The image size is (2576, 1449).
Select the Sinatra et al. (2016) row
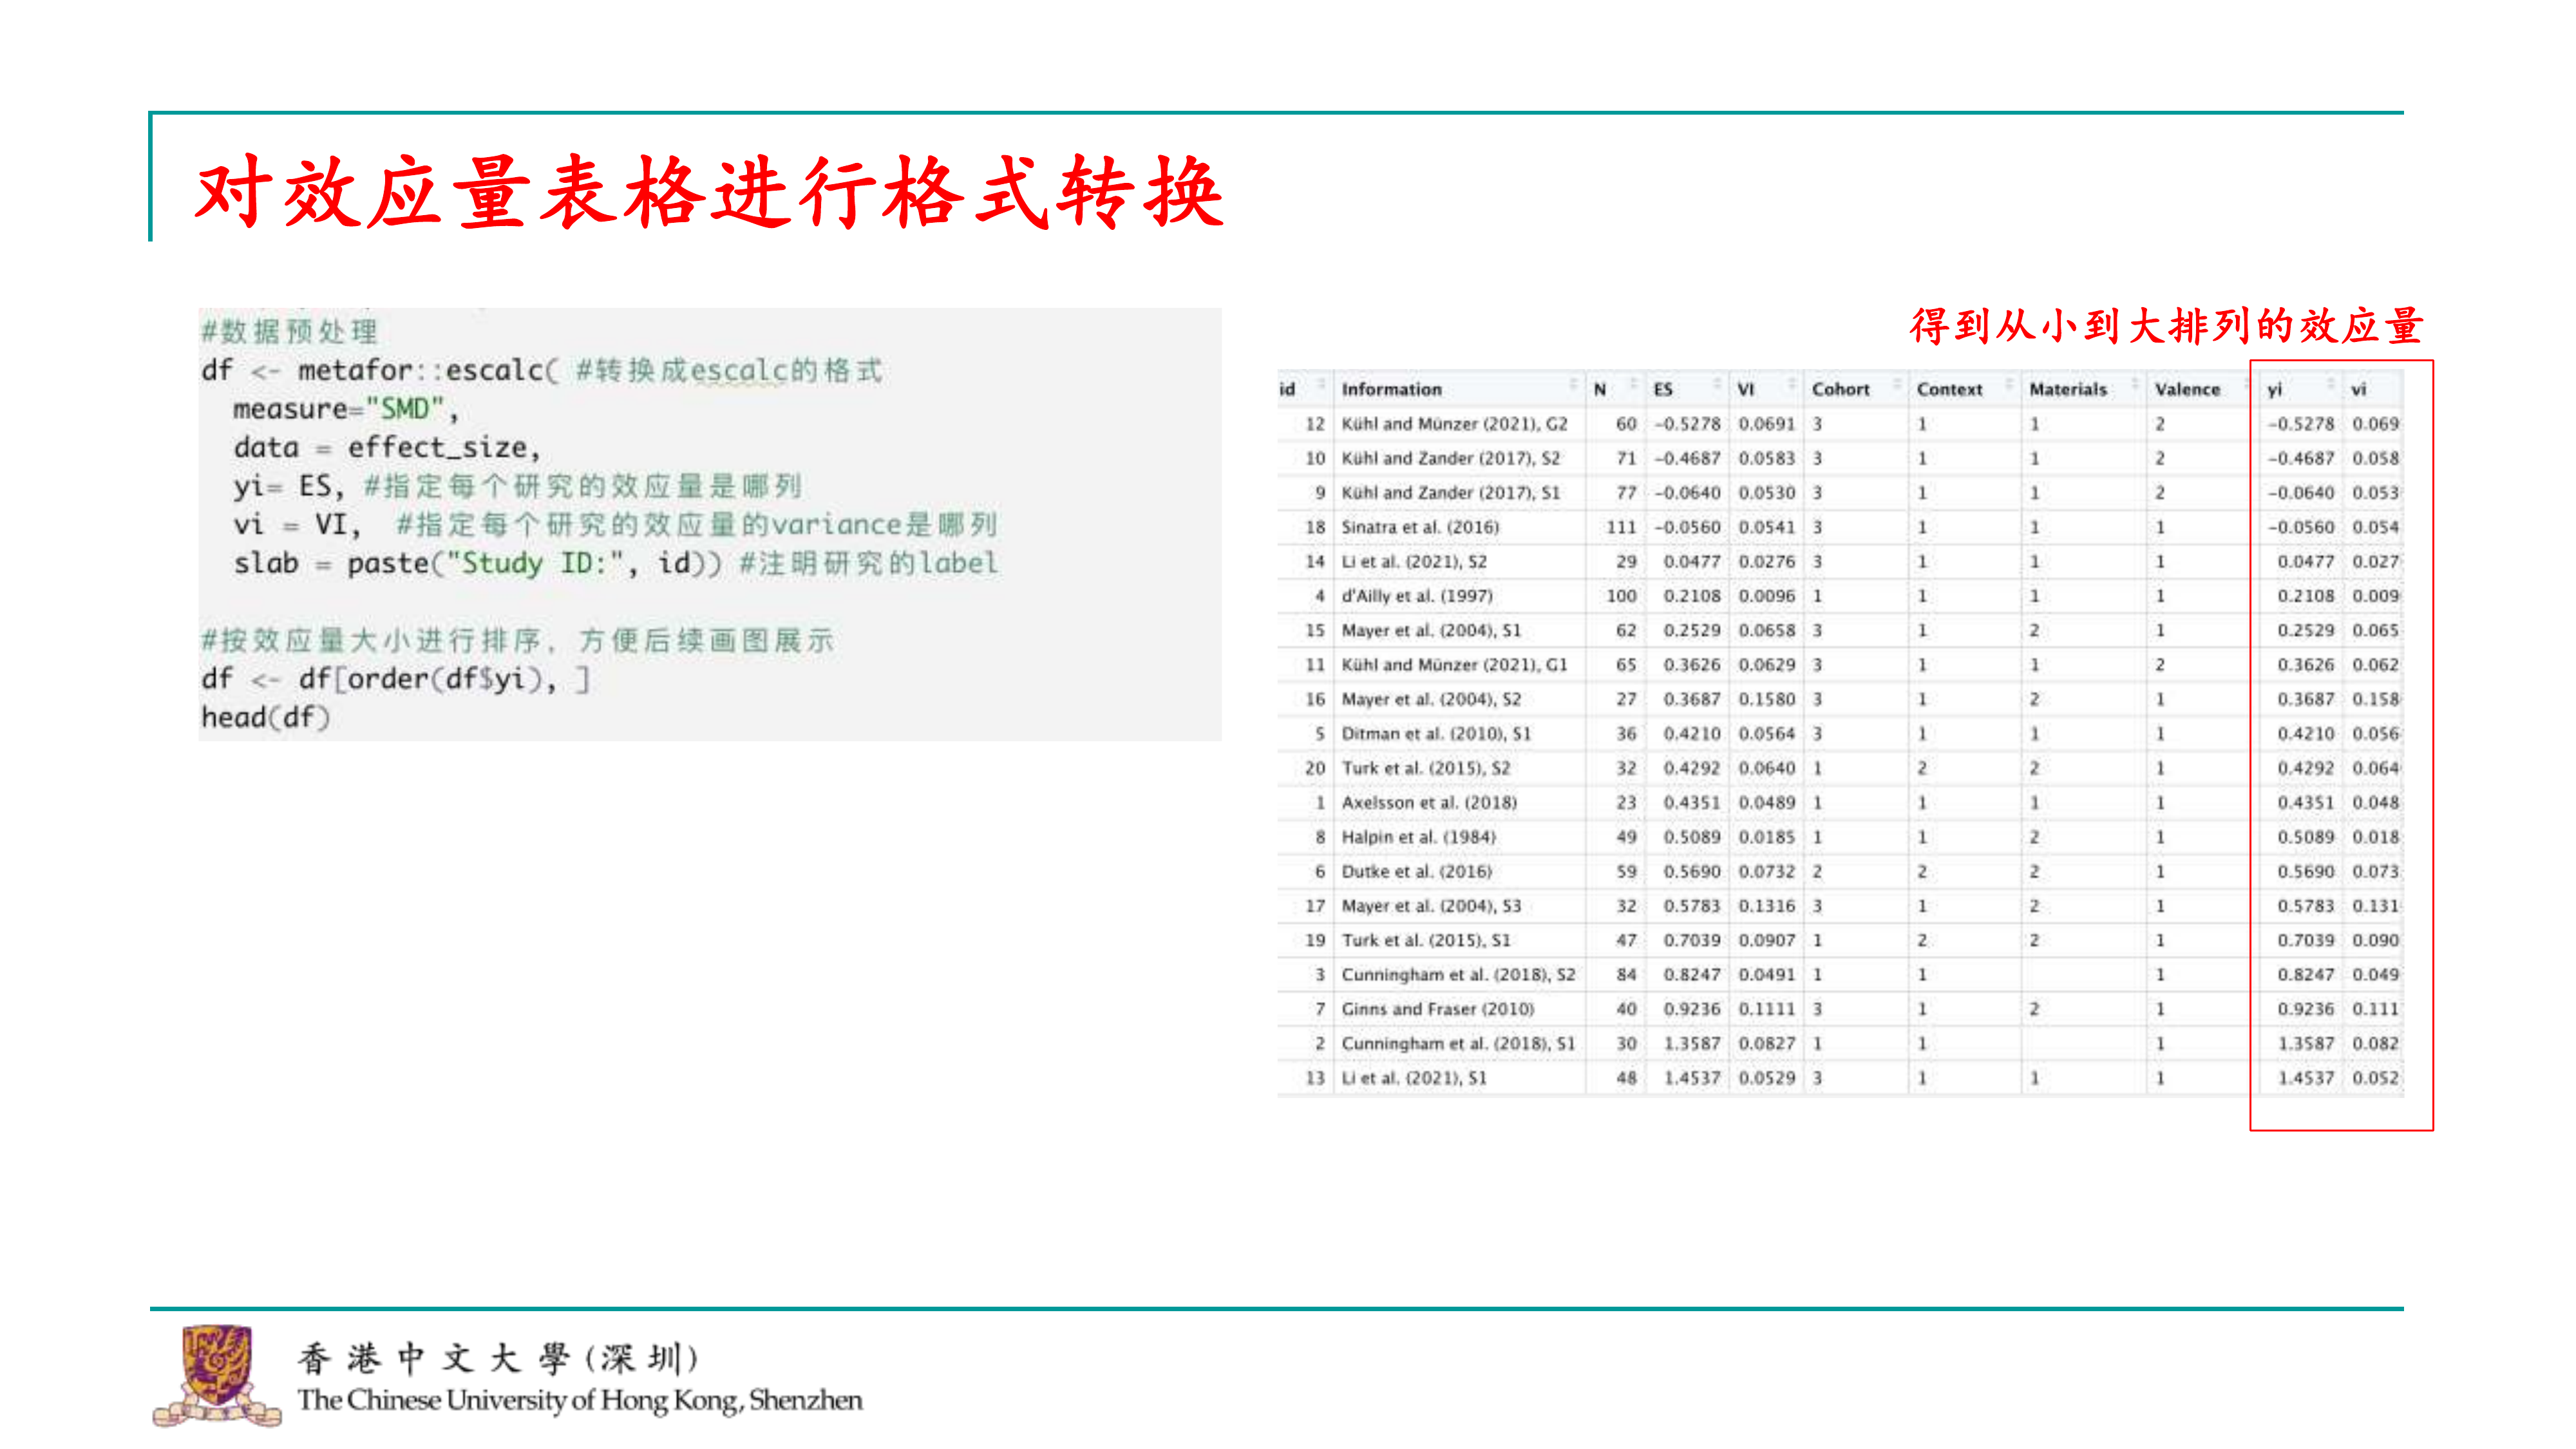click(1420, 527)
